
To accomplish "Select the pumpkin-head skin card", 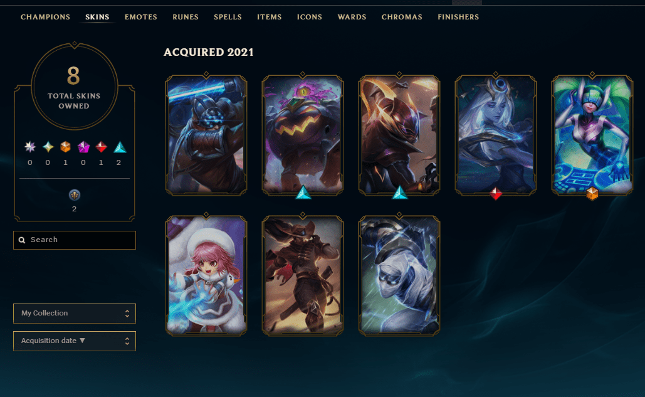I will pos(303,135).
